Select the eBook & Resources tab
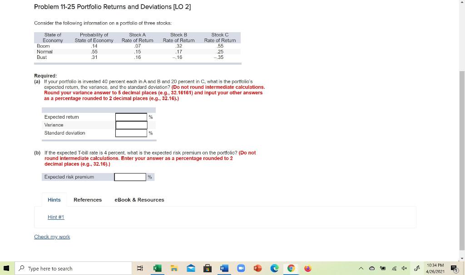This screenshot has height=275, width=465. pos(139,199)
